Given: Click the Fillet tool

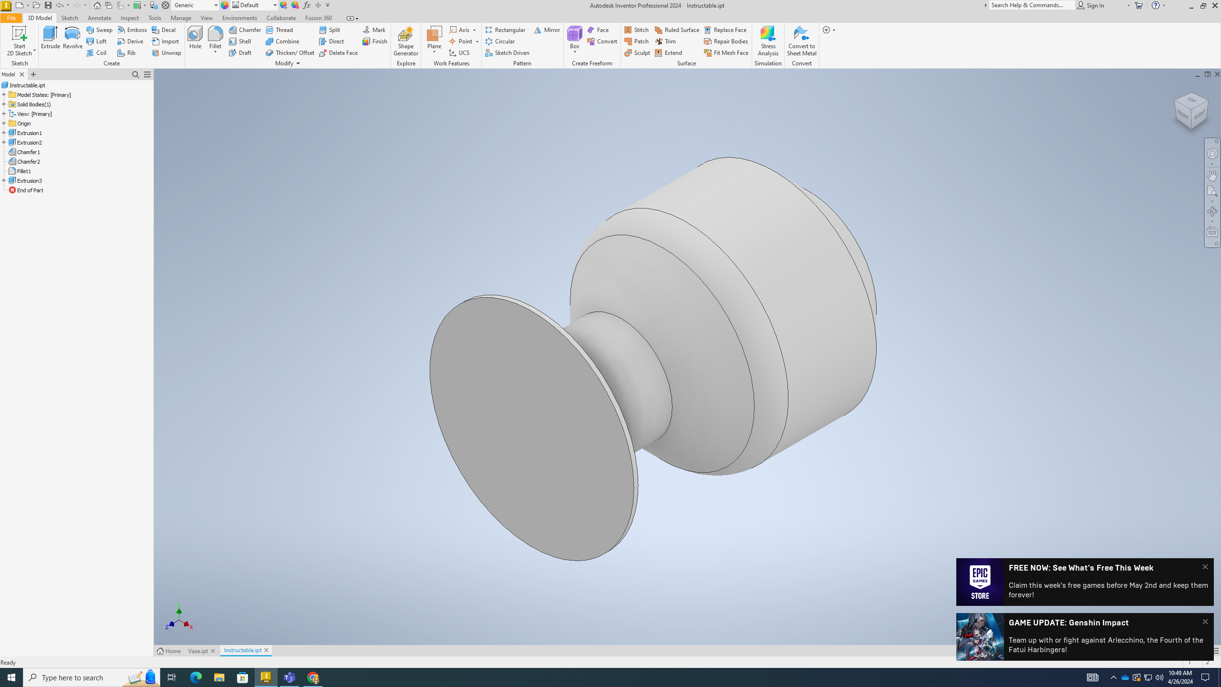Looking at the screenshot, I should click(x=215, y=38).
